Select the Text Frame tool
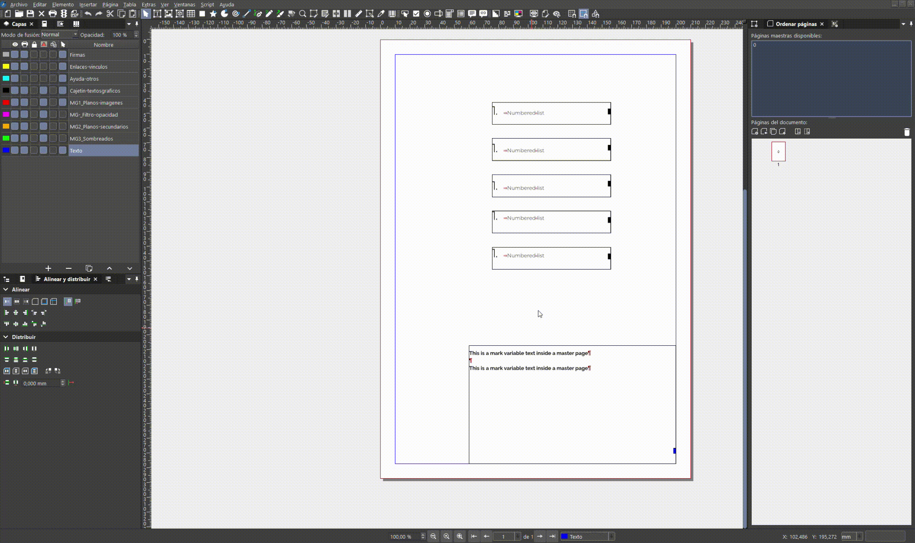The height and width of the screenshot is (543, 915). (157, 14)
